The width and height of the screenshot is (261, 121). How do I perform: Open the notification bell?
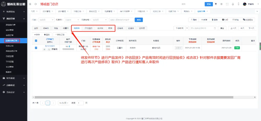pos(233,4)
